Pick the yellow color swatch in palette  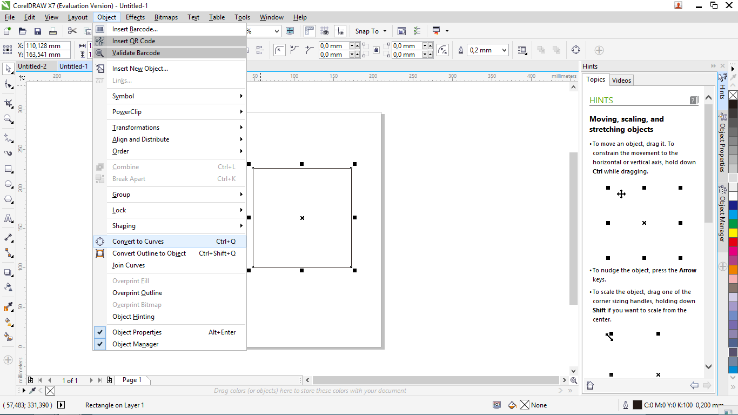coord(733,233)
